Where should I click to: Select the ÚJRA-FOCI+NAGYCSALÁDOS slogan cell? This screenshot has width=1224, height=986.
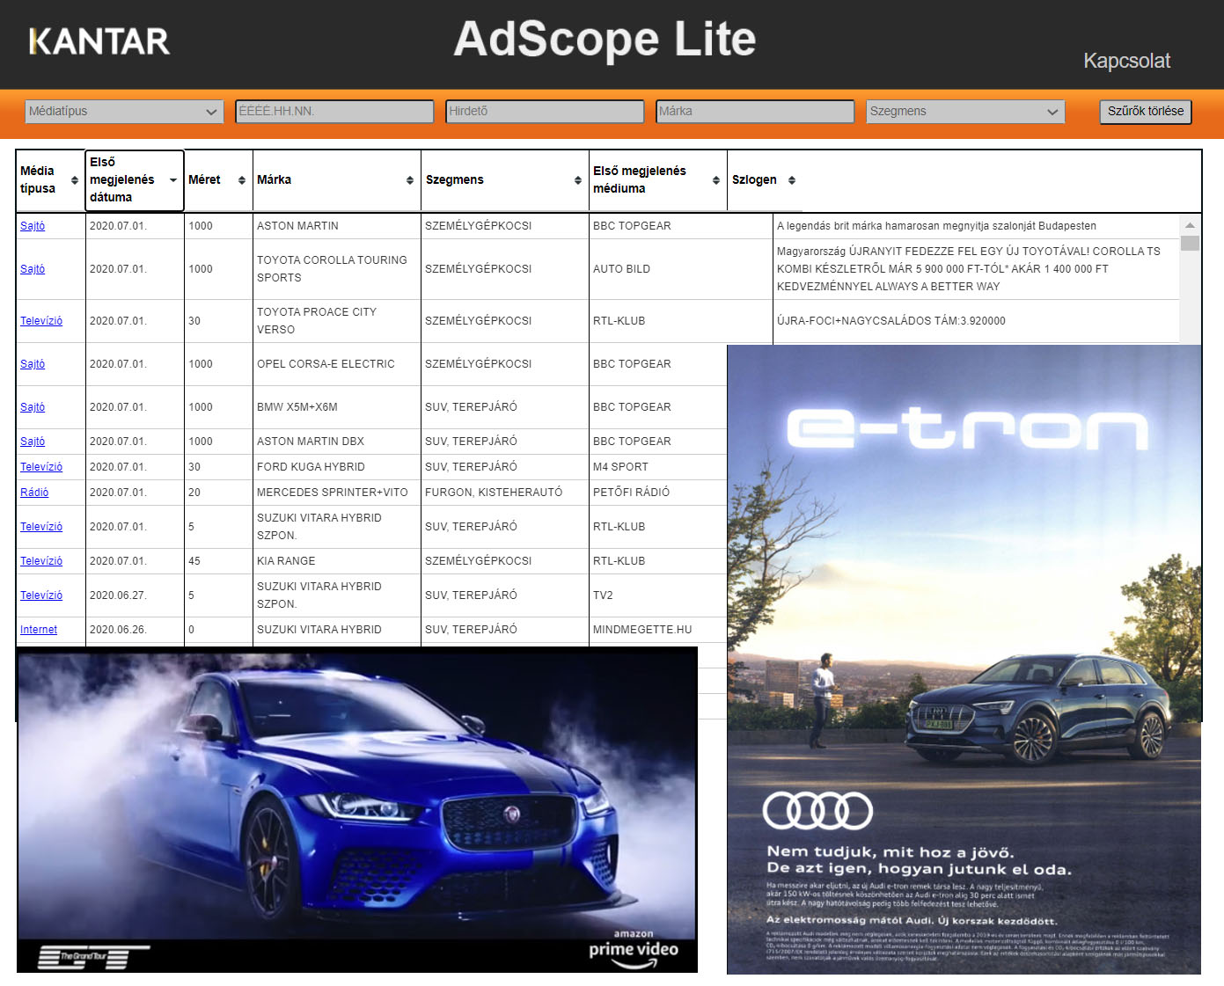976,321
